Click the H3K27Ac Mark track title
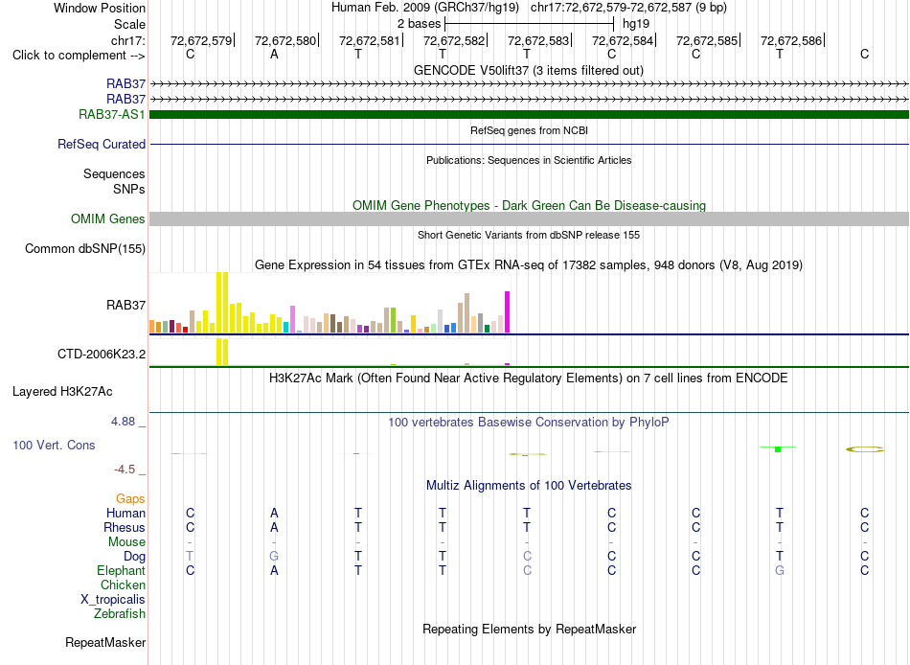 click(528, 378)
